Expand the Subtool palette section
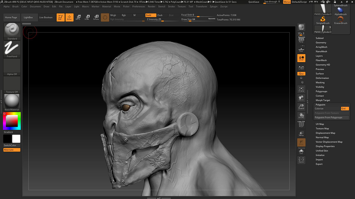Screen dimensions: 355x199 tap(319, 38)
